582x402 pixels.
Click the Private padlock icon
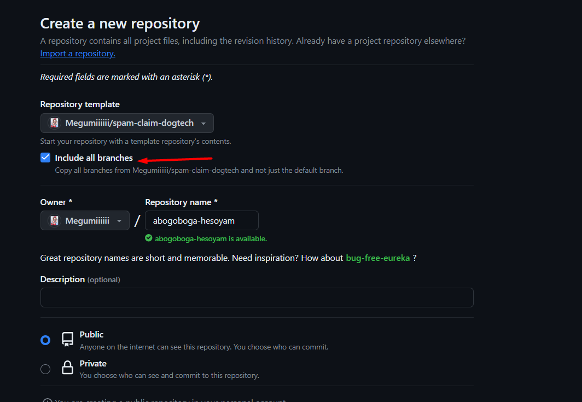67,368
